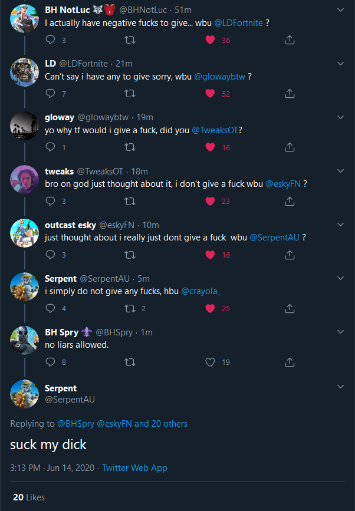Open tweaks' profile picture

[24, 181]
